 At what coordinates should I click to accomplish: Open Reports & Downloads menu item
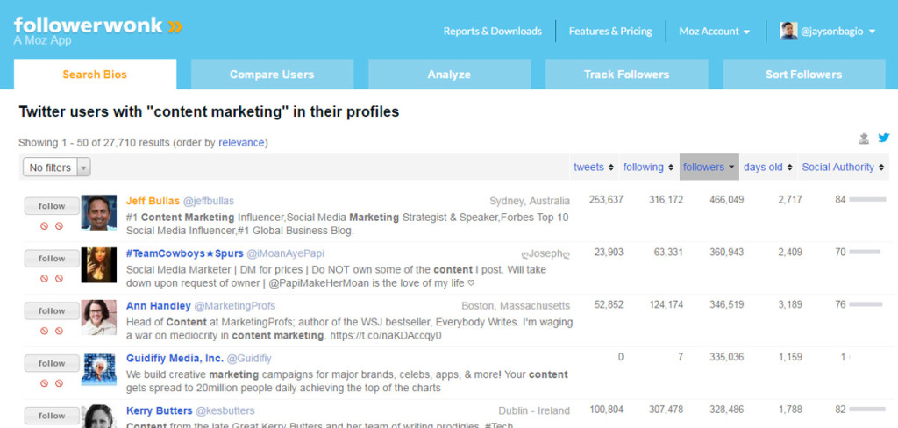[x=493, y=32]
